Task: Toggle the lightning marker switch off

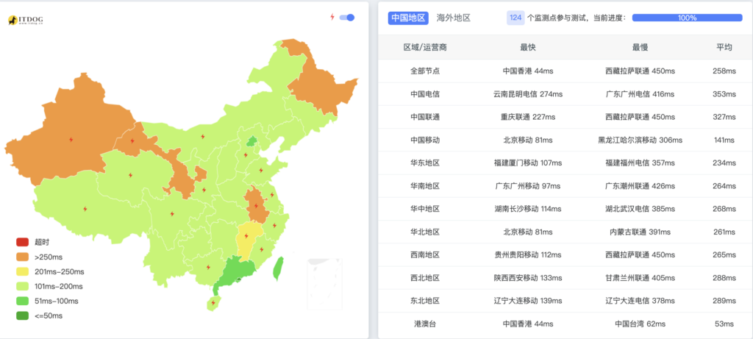Action: (347, 17)
